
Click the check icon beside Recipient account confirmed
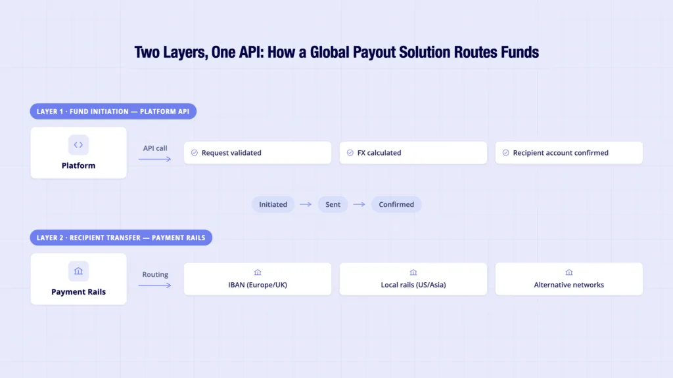click(x=505, y=152)
